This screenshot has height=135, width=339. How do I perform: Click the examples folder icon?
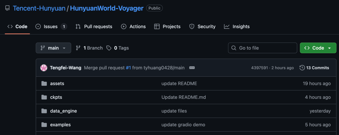(44, 125)
